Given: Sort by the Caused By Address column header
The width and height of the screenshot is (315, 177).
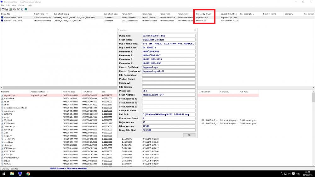Looking at the screenshot, I should pyautogui.click(x=229, y=14).
